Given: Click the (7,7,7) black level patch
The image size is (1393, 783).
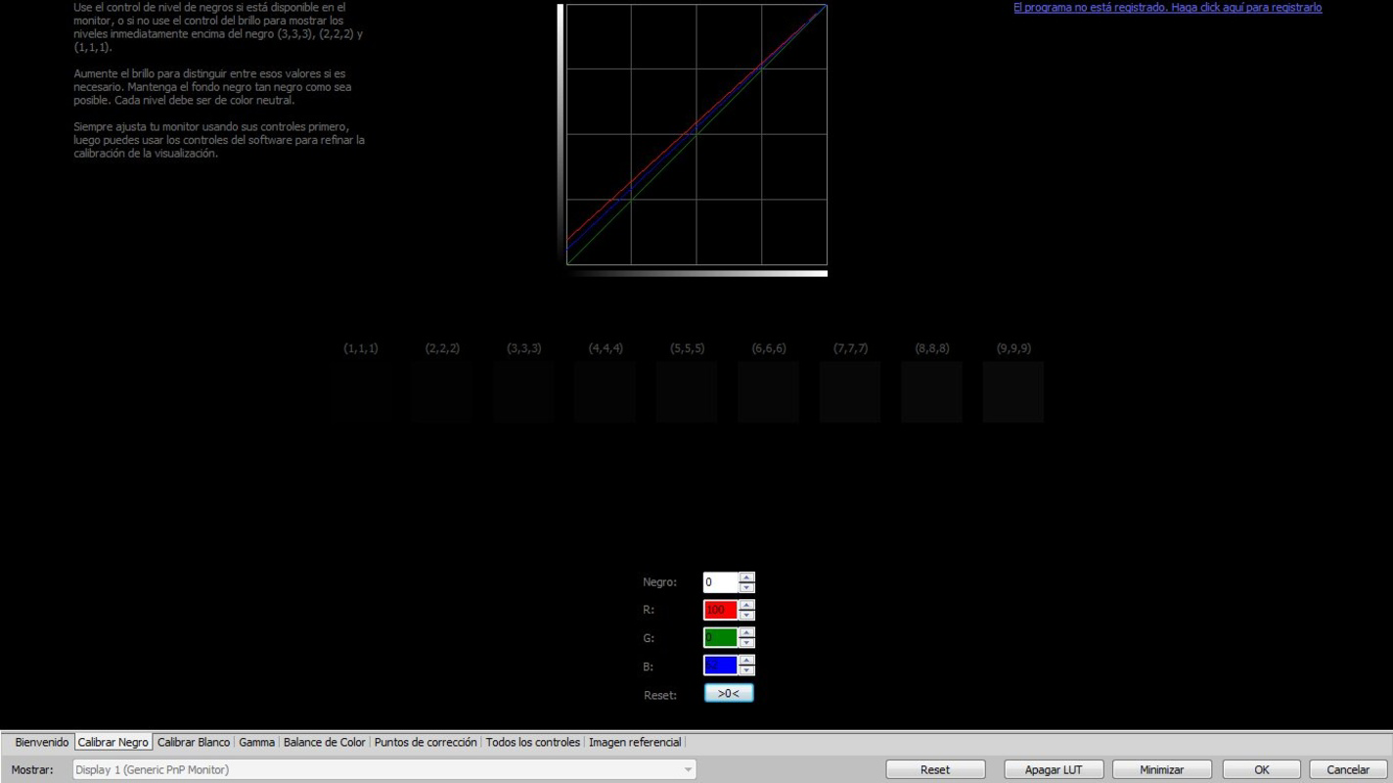Looking at the screenshot, I should 850,391.
